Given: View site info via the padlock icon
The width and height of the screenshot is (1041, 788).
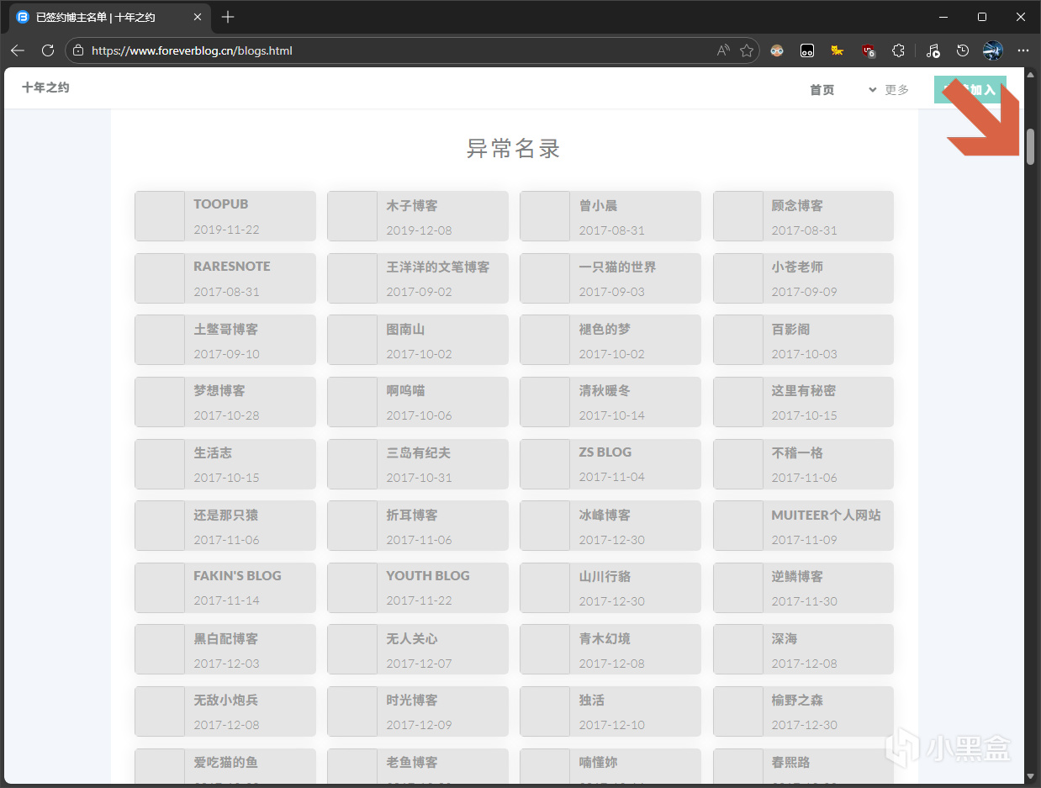Looking at the screenshot, I should click(78, 50).
